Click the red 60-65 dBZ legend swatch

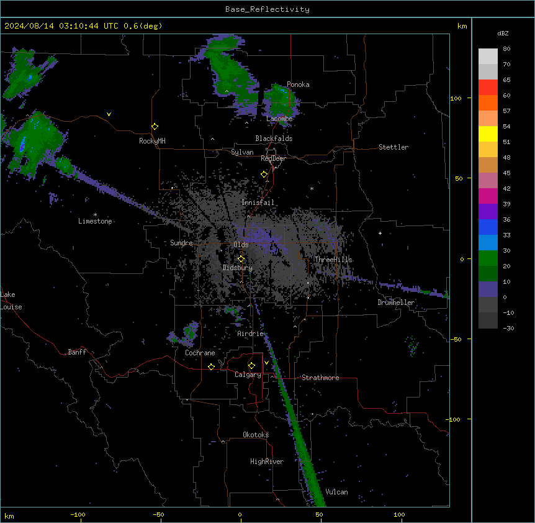click(488, 88)
